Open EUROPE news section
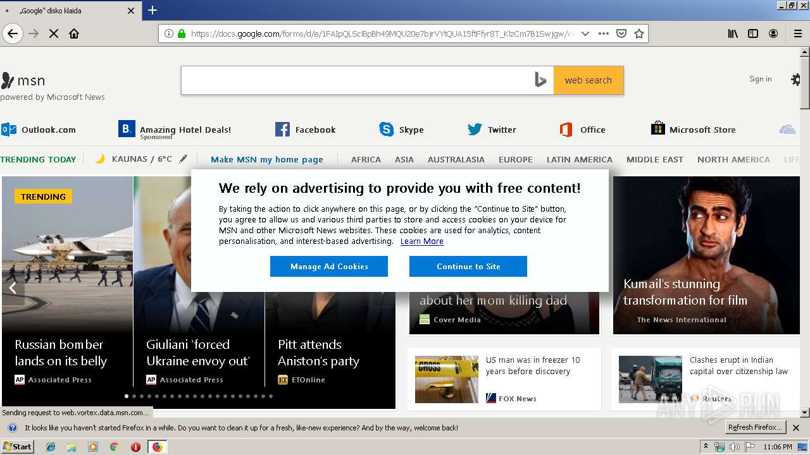 [x=516, y=159]
